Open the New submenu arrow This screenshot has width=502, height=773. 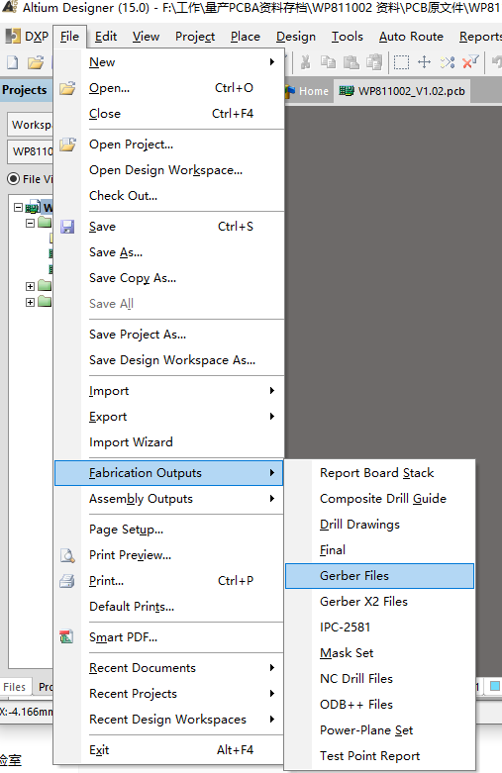(271, 62)
